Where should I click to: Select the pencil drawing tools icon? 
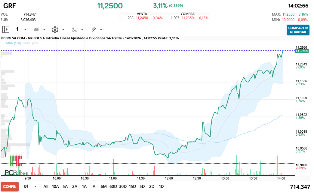pyautogui.click(x=94, y=29)
